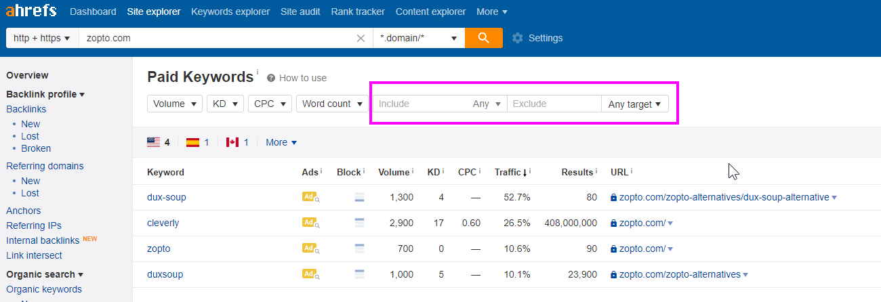The image size is (881, 302).
Task: Open the Site explorer tab
Action: 154,12
